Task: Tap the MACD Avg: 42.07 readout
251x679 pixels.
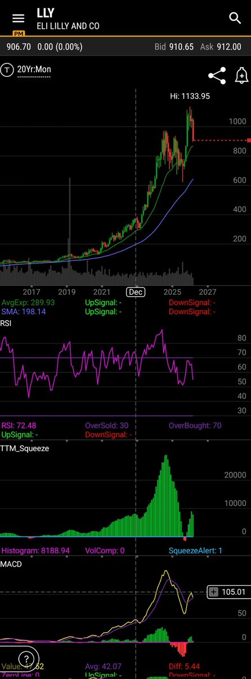Action: [x=104, y=667]
